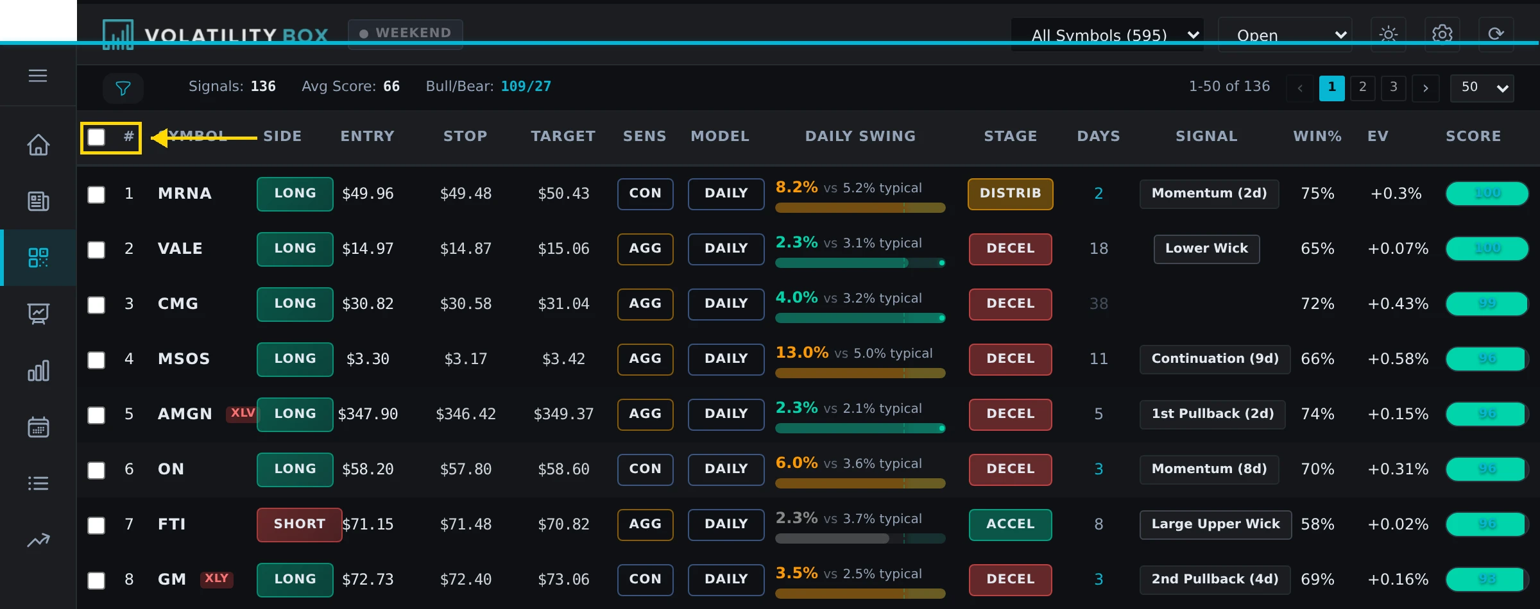1540x609 pixels.
Task: Select page 2 in pagination
Action: pyautogui.click(x=1363, y=88)
